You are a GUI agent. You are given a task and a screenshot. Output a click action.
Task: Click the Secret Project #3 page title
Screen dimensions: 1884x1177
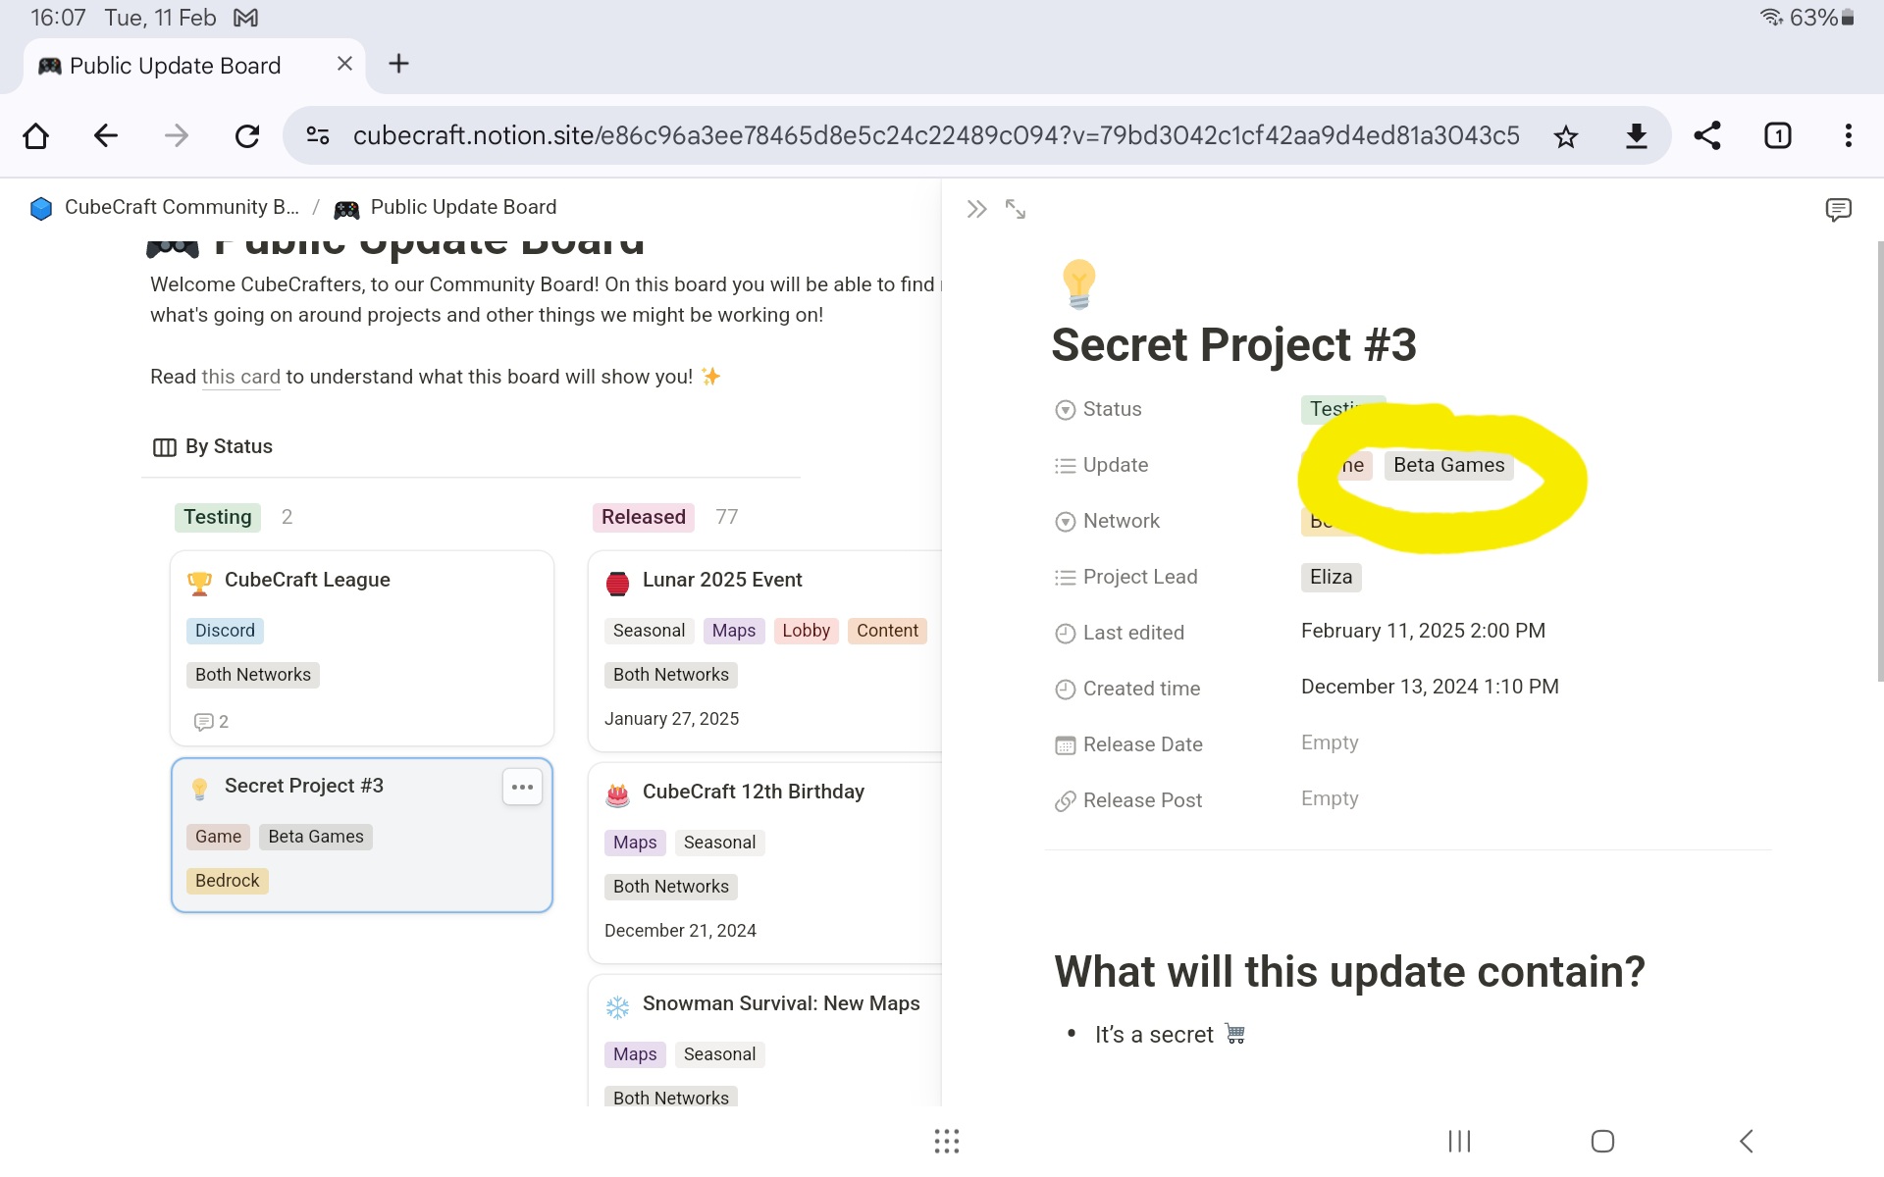1233,345
